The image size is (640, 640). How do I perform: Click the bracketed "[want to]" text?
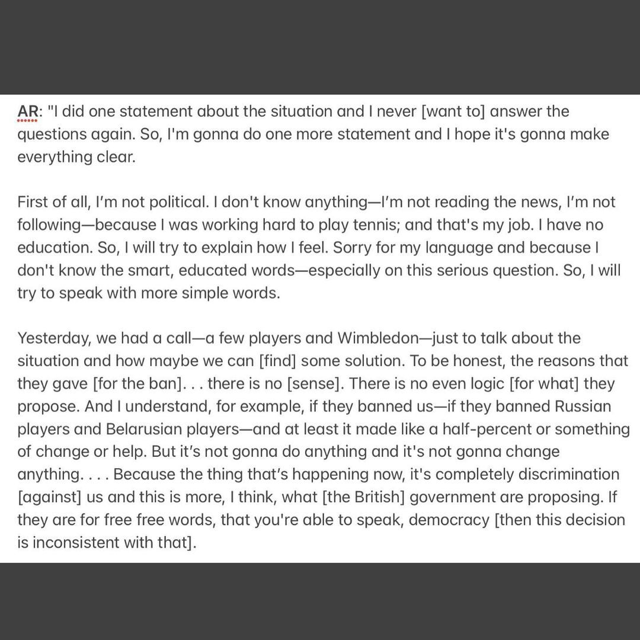[x=456, y=111]
